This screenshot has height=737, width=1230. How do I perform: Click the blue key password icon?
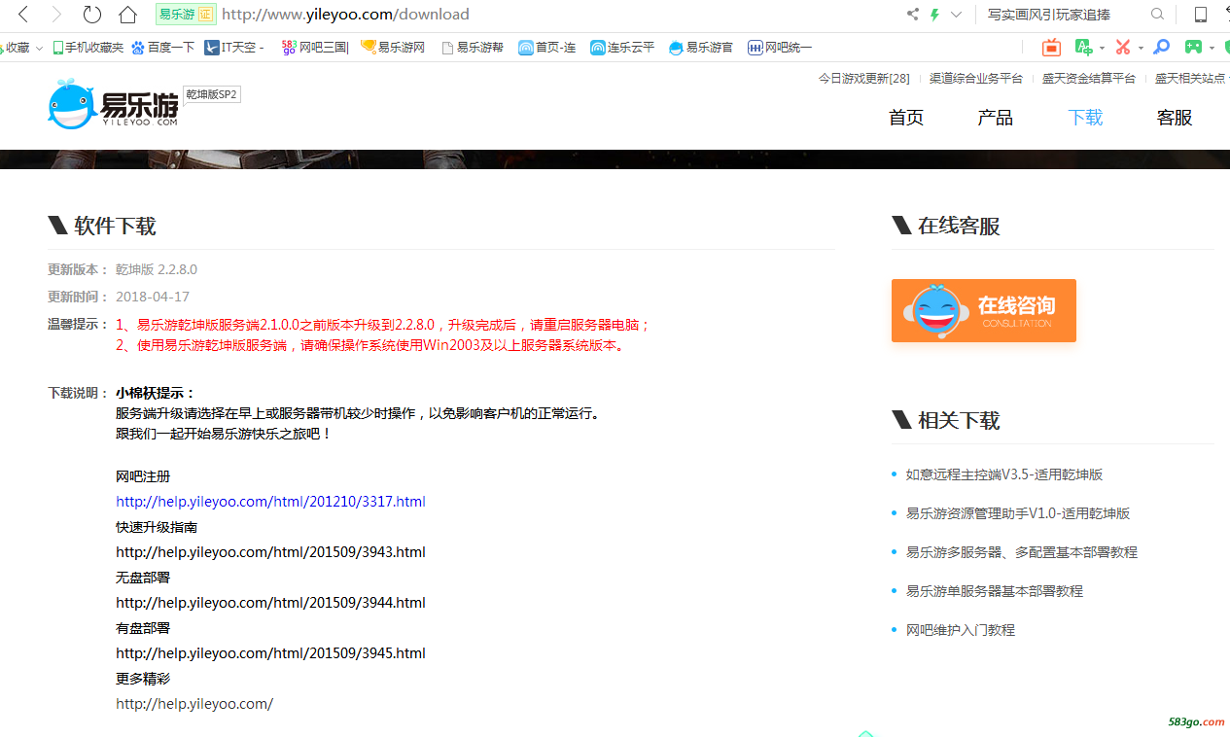coord(1162,47)
